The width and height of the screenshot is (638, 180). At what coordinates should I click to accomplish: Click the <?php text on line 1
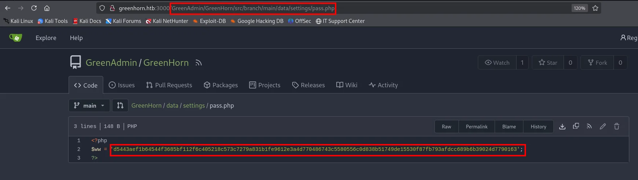99,140
